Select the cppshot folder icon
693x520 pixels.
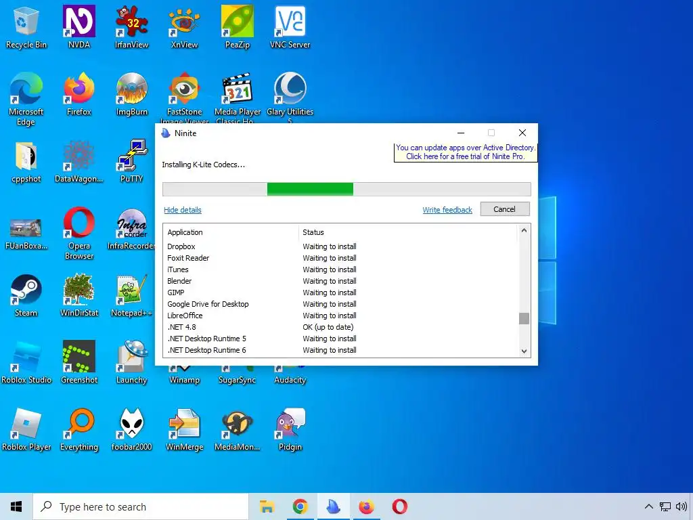click(26, 161)
